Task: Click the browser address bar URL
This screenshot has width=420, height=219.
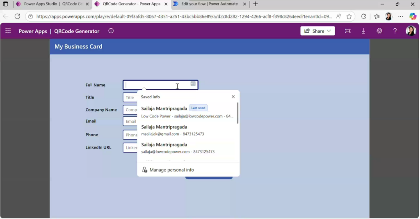Action: point(184,16)
